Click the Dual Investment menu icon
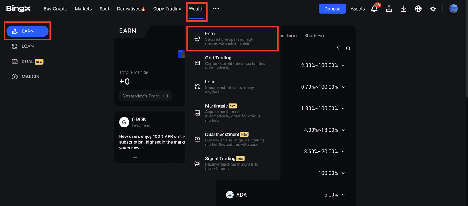The height and width of the screenshot is (206, 468). [x=197, y=139]
